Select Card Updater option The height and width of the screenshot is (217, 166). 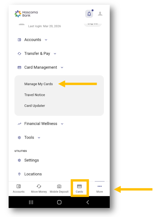(35, 106)
